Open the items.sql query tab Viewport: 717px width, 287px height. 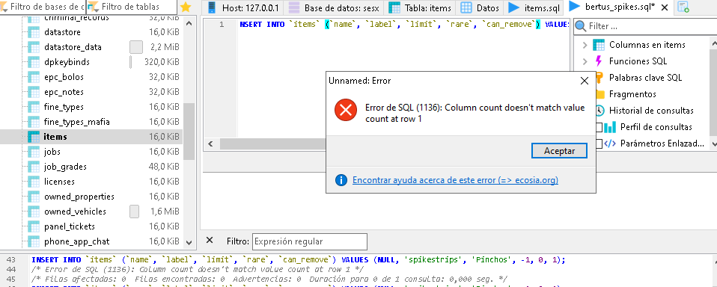(534, 7)
